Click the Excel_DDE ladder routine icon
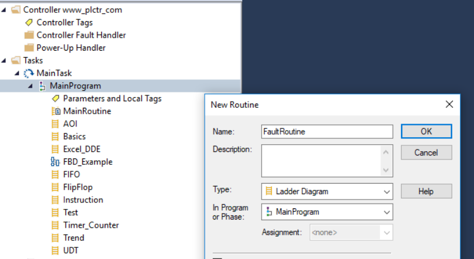 click(x=55, y=149)
